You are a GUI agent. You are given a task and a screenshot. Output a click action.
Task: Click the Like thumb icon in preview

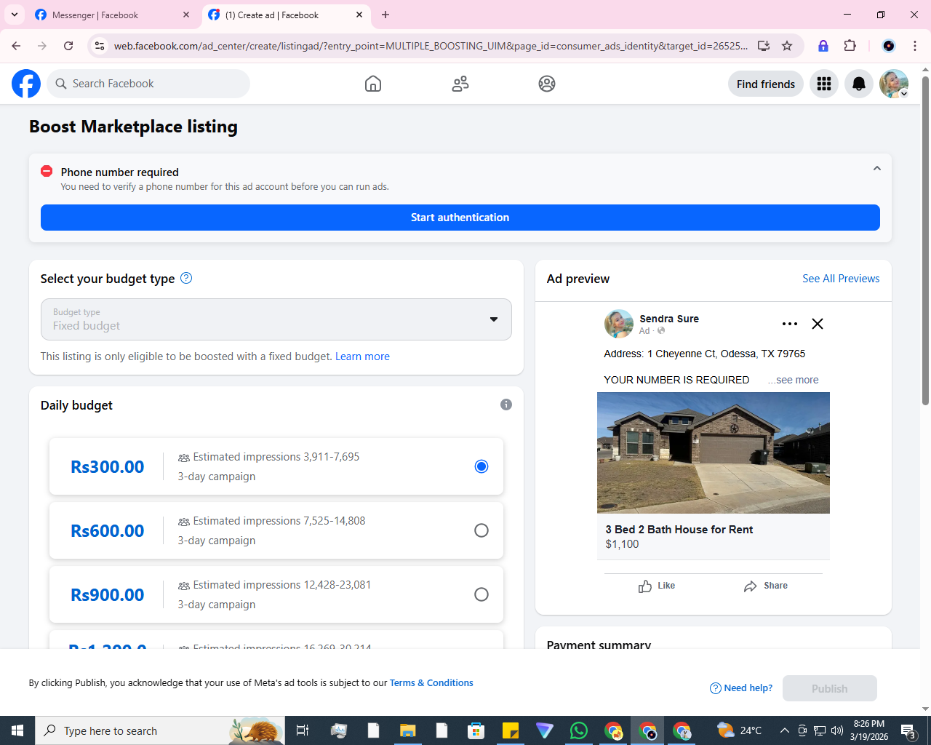(x=645, y=586)
